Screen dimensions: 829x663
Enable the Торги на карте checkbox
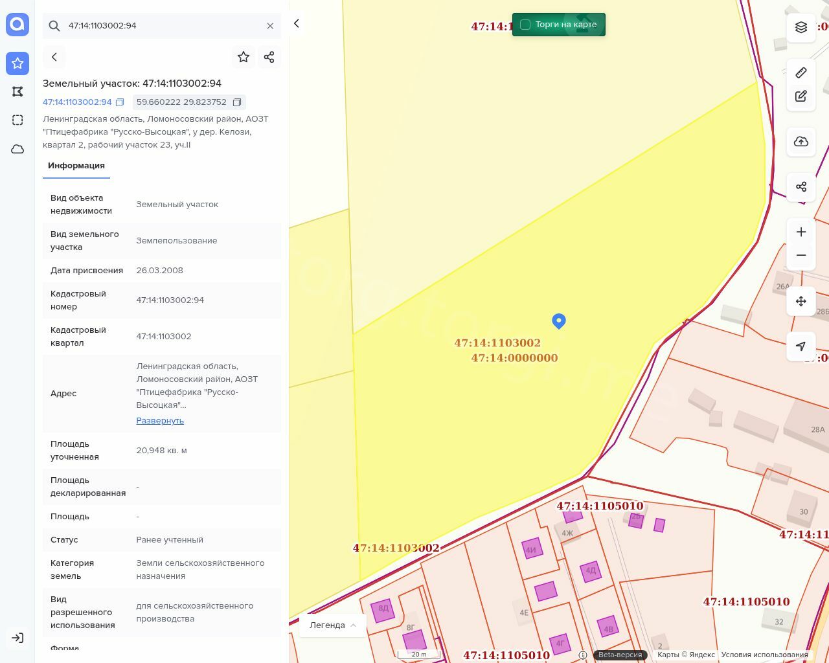(525, 25)
